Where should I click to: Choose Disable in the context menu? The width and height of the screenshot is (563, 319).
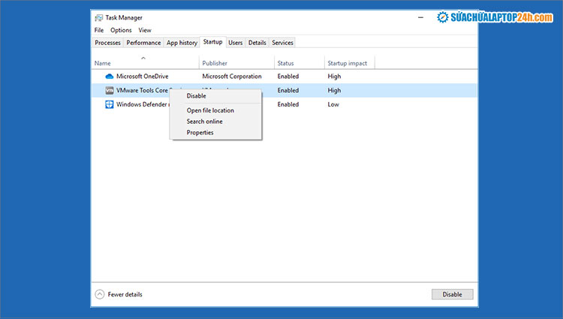[196, 96]
